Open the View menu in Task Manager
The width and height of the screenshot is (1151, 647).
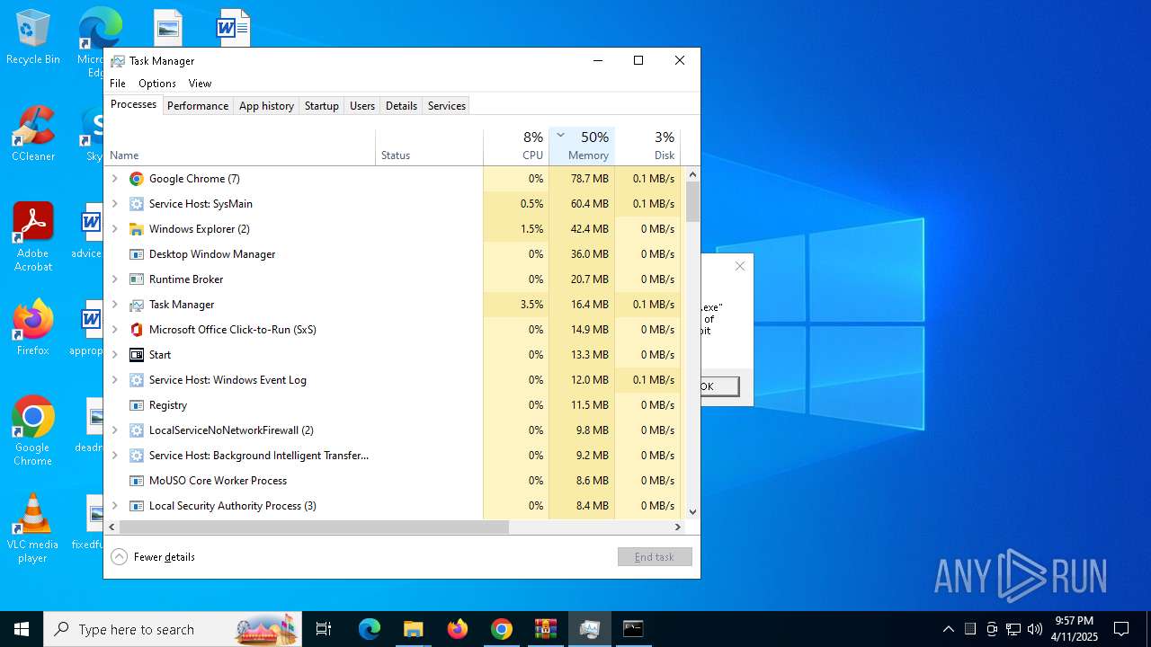(200, 84)
